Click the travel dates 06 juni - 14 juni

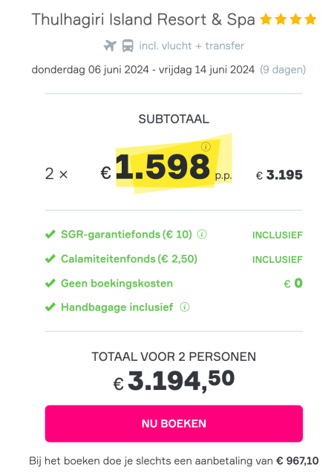[x=143, y=70]
